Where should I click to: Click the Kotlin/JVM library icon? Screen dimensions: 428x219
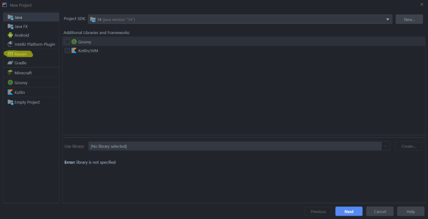pyautogui.click(x=74, y=51)
